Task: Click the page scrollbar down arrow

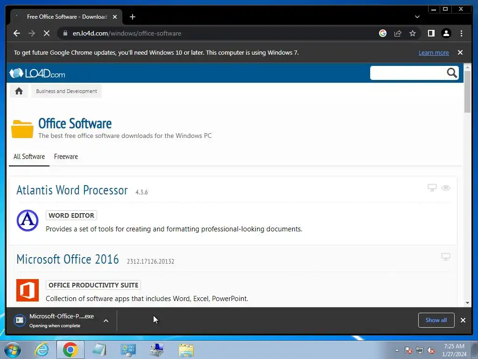Action: [467, 303]
